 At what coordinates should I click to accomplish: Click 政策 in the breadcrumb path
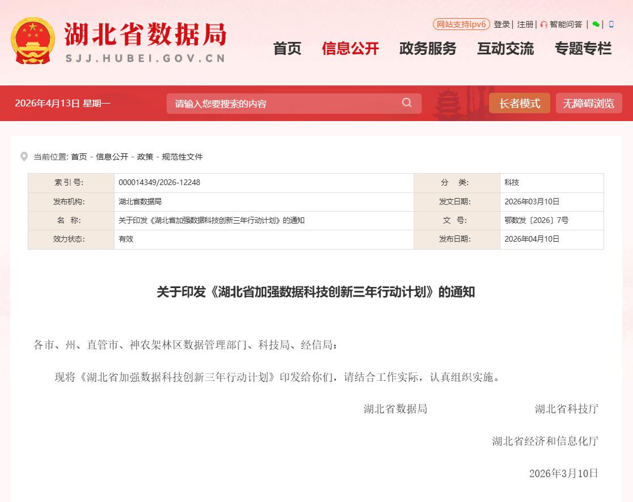[x=145, y=157]
